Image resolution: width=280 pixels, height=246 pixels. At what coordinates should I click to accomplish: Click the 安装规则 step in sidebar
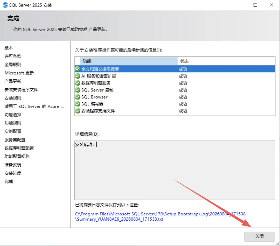13,98
